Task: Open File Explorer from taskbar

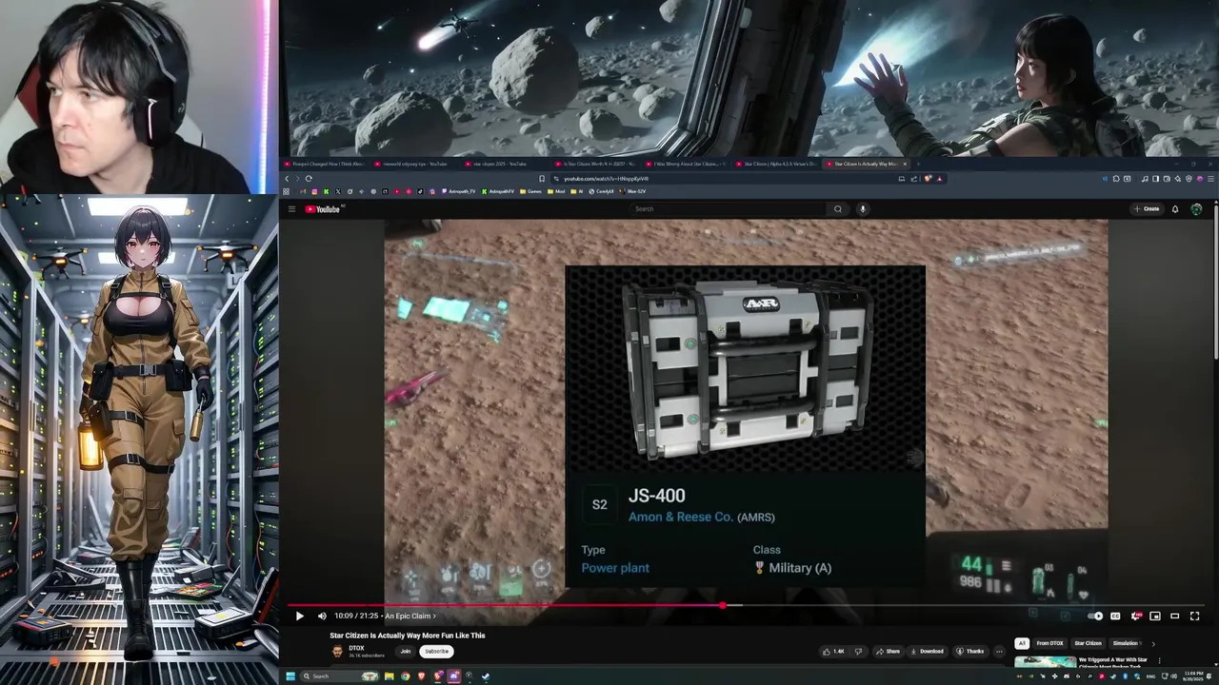Action: [390, 676]
